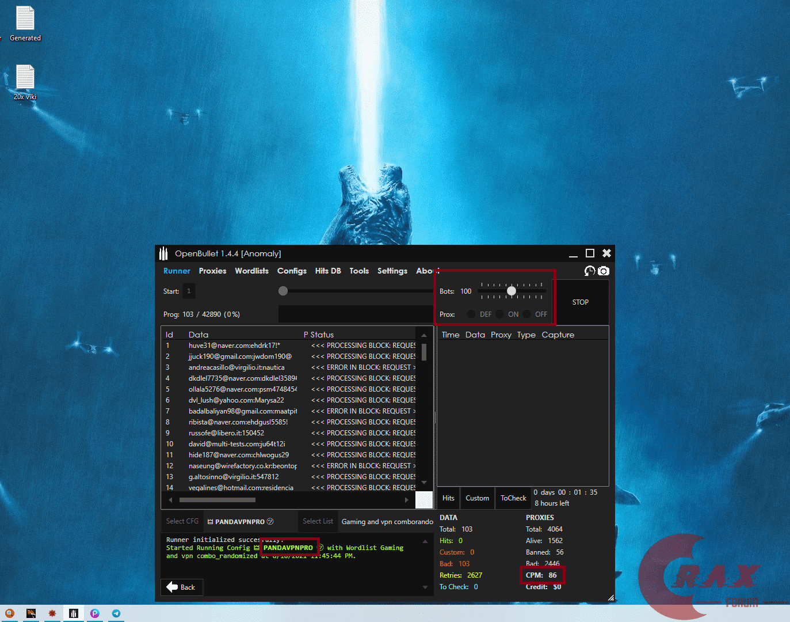The width and height of the screenshot is (790, 622).
Task: Click the "Gaming and vpn" wordlist name
Action: 387,522
